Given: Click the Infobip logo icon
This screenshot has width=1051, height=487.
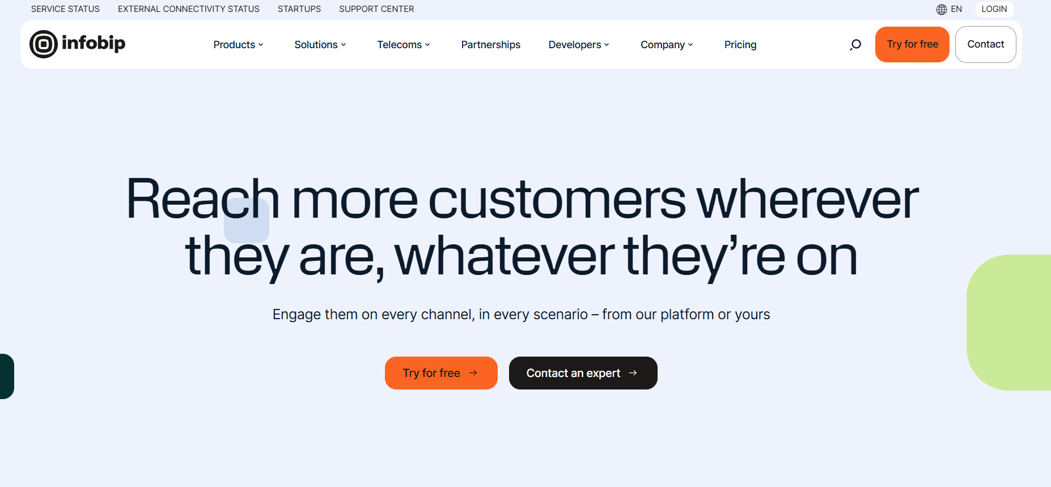Looking at the screenshot, I should pyautogui.click(x=44, y=44).
